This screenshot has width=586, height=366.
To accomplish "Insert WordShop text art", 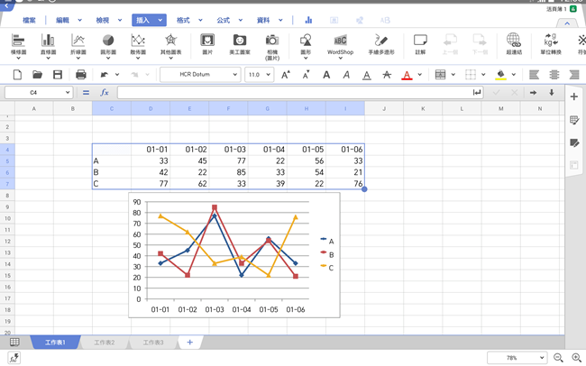I will 340,45.
